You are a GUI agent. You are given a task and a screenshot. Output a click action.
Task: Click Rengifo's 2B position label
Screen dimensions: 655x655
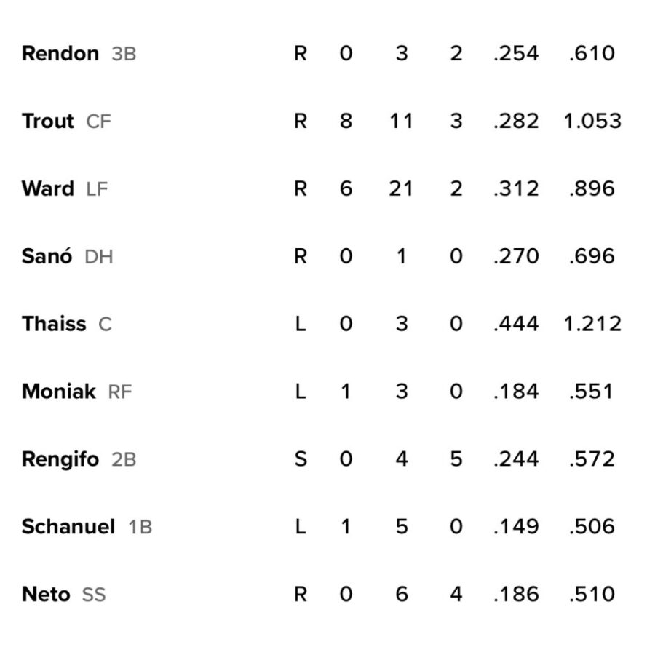click(124, 459)
